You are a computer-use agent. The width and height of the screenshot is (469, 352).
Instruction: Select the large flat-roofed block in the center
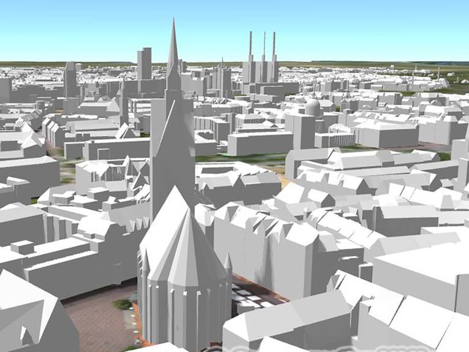(259, 142)
